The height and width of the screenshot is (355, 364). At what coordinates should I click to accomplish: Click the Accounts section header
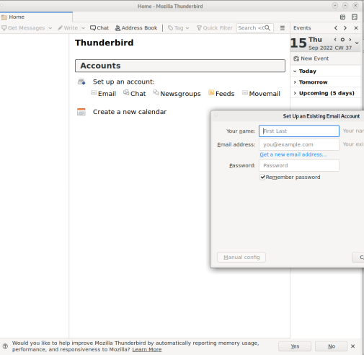[x=180, y=66]
